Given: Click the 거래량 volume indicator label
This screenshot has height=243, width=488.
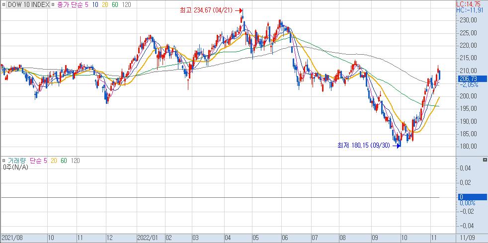Looking at the screenshot, I should (x=17, y=161).
